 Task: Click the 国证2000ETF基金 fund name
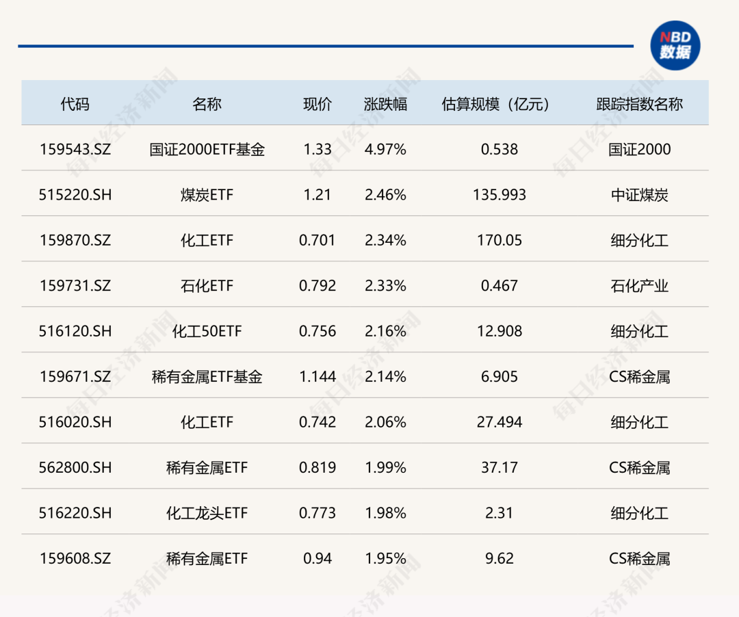click(207, 149)
